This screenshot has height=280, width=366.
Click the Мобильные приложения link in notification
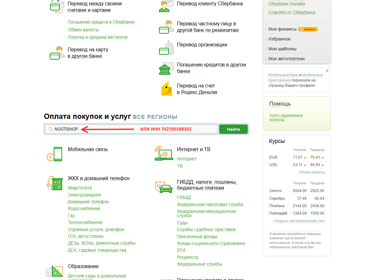[x=296, y=77]
